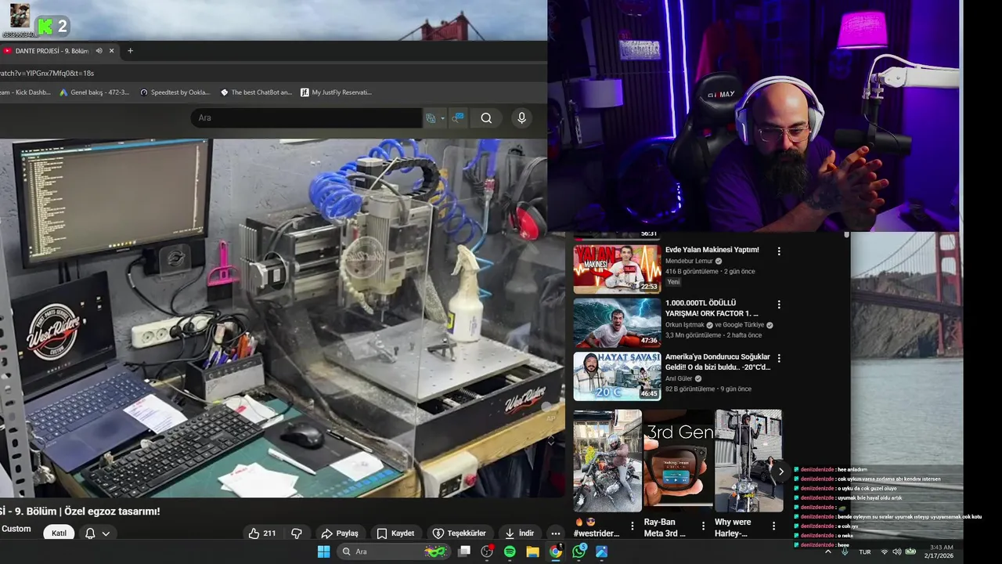1002x564 pixels.
Task: Close the DANTE PROJESİ browser tab
Action: click(x=111, y=51)
